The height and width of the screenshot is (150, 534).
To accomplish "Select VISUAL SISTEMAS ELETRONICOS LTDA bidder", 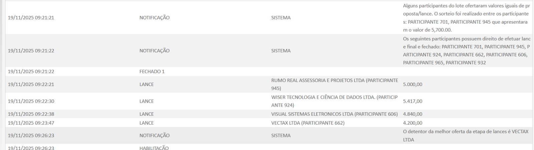I will point(334,114).
